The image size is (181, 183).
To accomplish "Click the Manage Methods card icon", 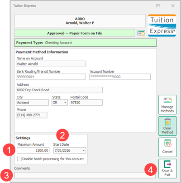I will [x=167, y=100].
